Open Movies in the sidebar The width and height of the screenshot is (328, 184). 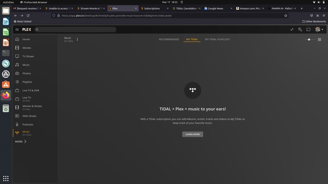point(26,48)
